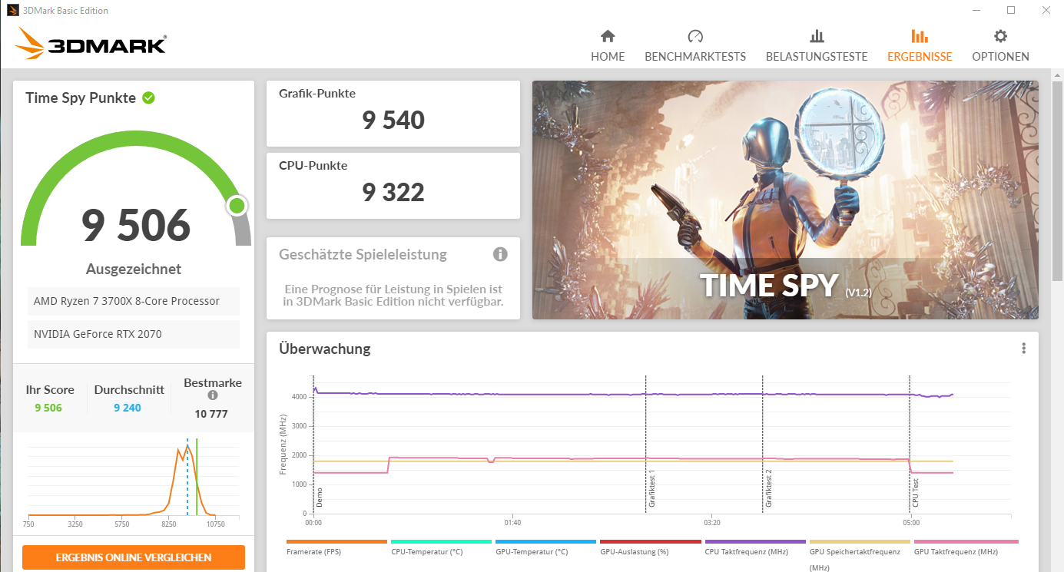
Task: Toggle the GPU Taktfrequenz (MHz) legend series
Action: pyautogui.click(x=966, y=547)
